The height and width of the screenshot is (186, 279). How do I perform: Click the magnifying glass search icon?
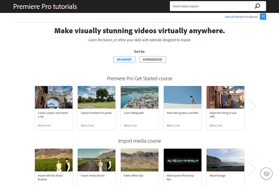(257, 6)
